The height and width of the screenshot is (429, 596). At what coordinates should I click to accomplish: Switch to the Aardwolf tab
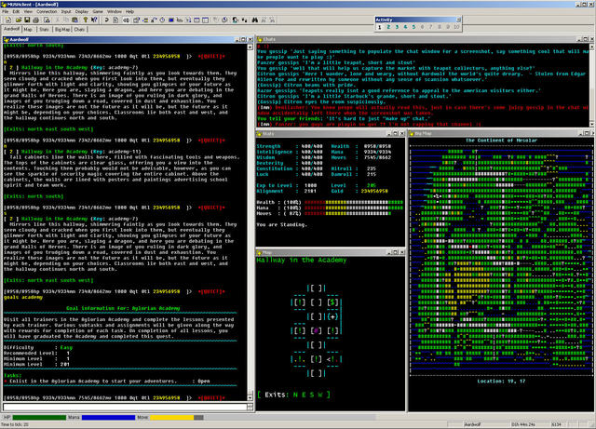(12, 29)
